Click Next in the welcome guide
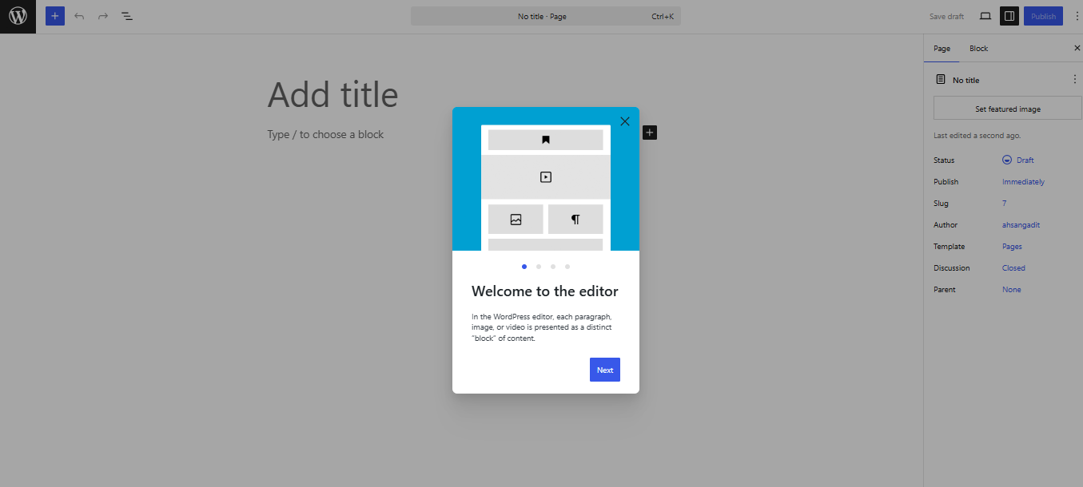Image resolution: width=1083 pixels, height=487 pixels. tap(605, 370)
